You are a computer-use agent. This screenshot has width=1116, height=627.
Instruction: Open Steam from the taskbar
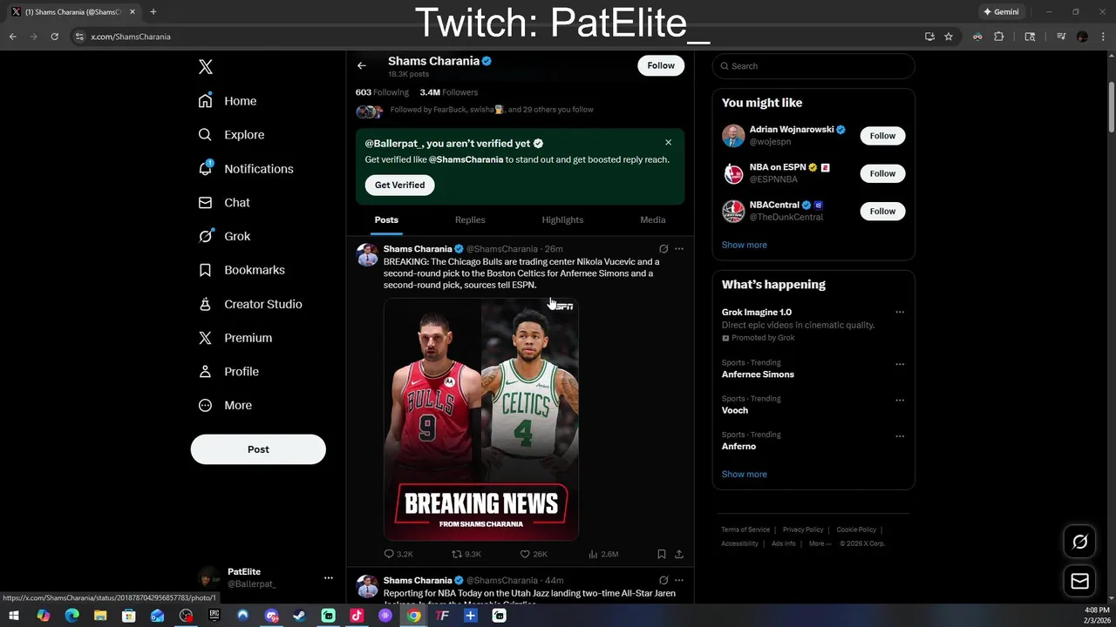(x=299, y=616)
